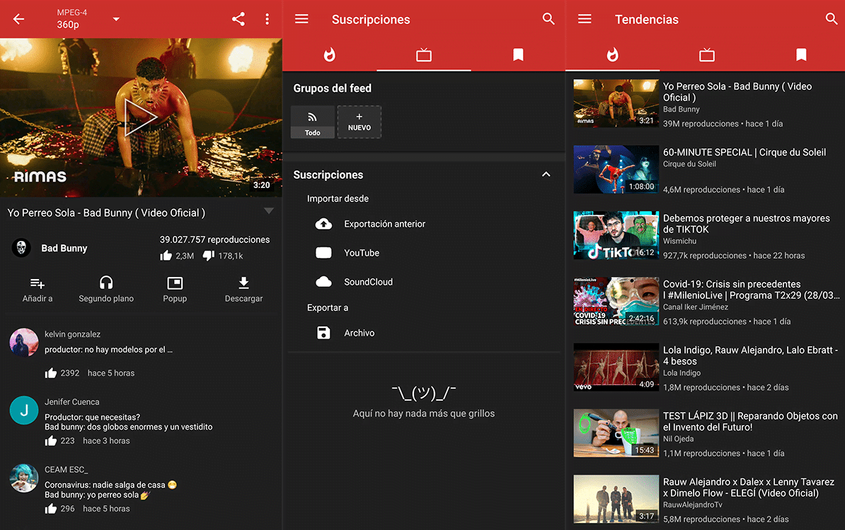Collapse the Suscripciones section chevron
Screen dimensions: 845x530
coord(546,175)
